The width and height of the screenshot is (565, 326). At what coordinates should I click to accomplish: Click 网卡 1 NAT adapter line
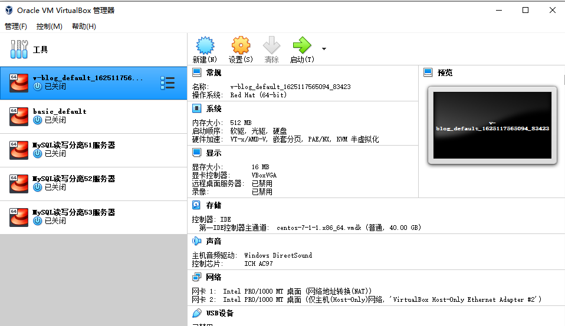pos(282,291)
